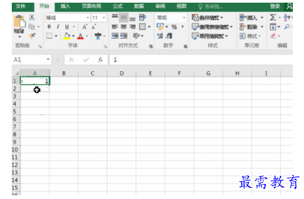Toggle underline formatting
This screenshot has height=199, width=304.
[x=67, y=27]
